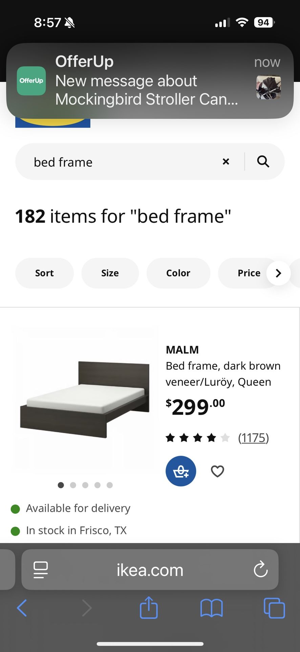Tap Safari back navigation arrow

(22, 608)
